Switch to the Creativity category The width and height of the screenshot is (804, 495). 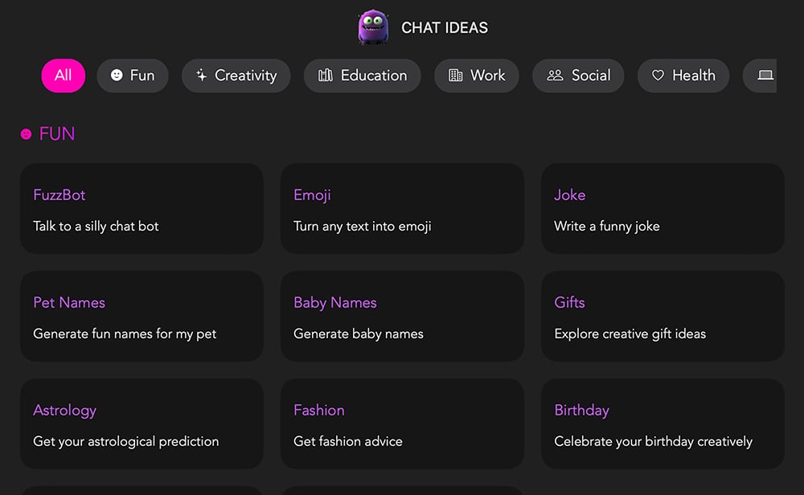pos(236,76)
